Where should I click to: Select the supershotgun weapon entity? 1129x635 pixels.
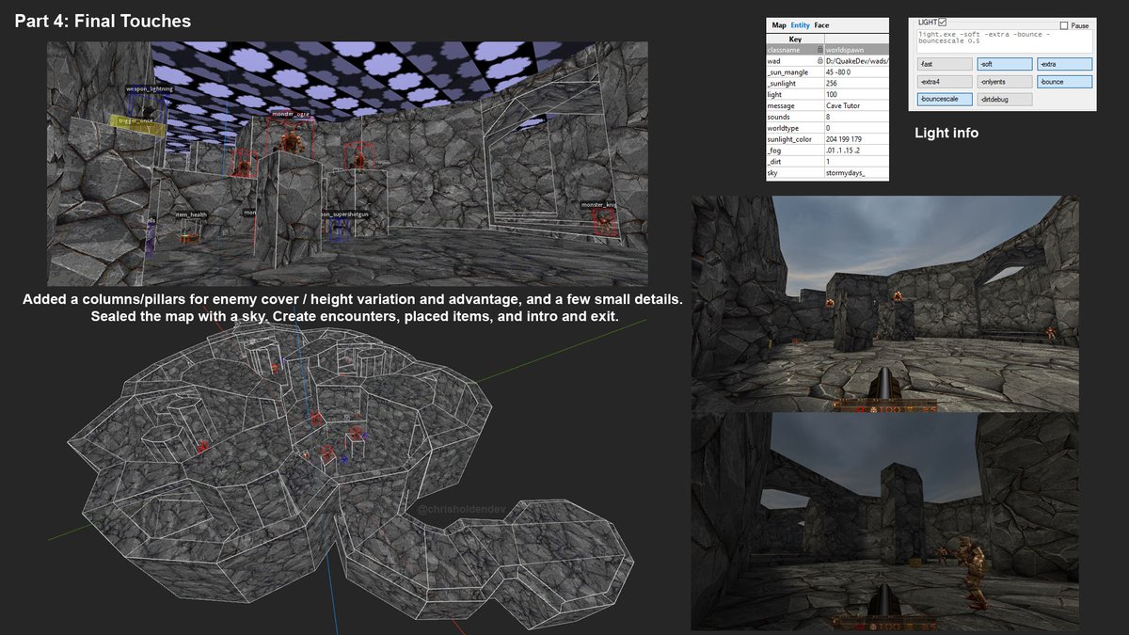[339, 229]
